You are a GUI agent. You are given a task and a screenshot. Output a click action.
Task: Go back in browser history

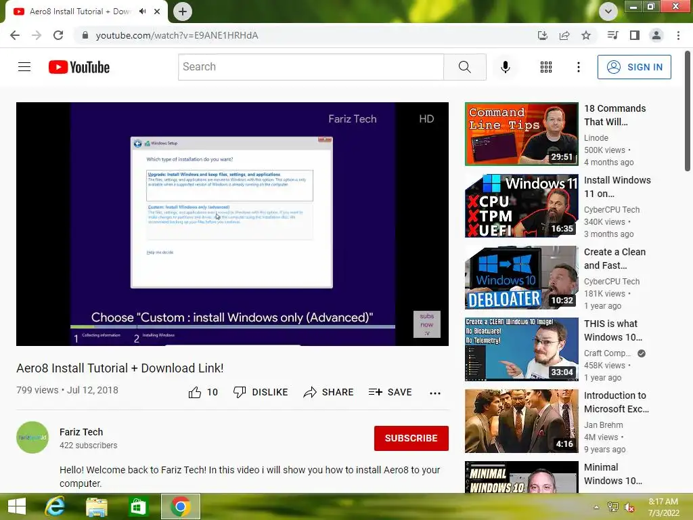pyautogui.click(x=15, y=35)
